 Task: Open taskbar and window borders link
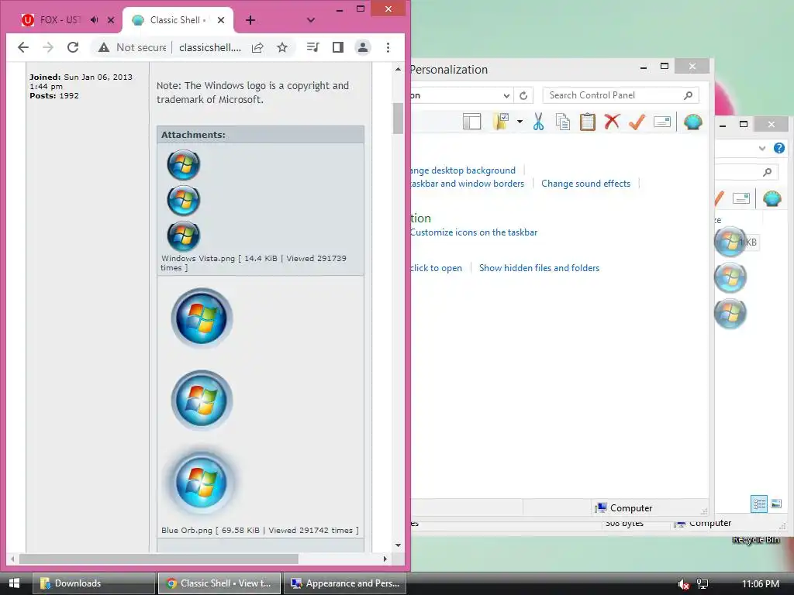[x=467, y=184]
